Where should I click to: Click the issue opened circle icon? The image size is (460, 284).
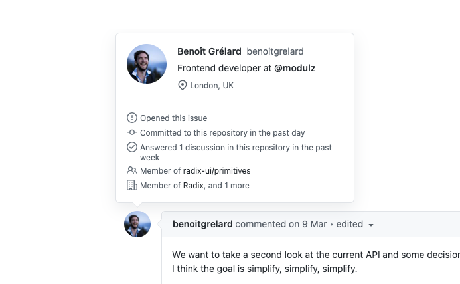pos(131,118)
